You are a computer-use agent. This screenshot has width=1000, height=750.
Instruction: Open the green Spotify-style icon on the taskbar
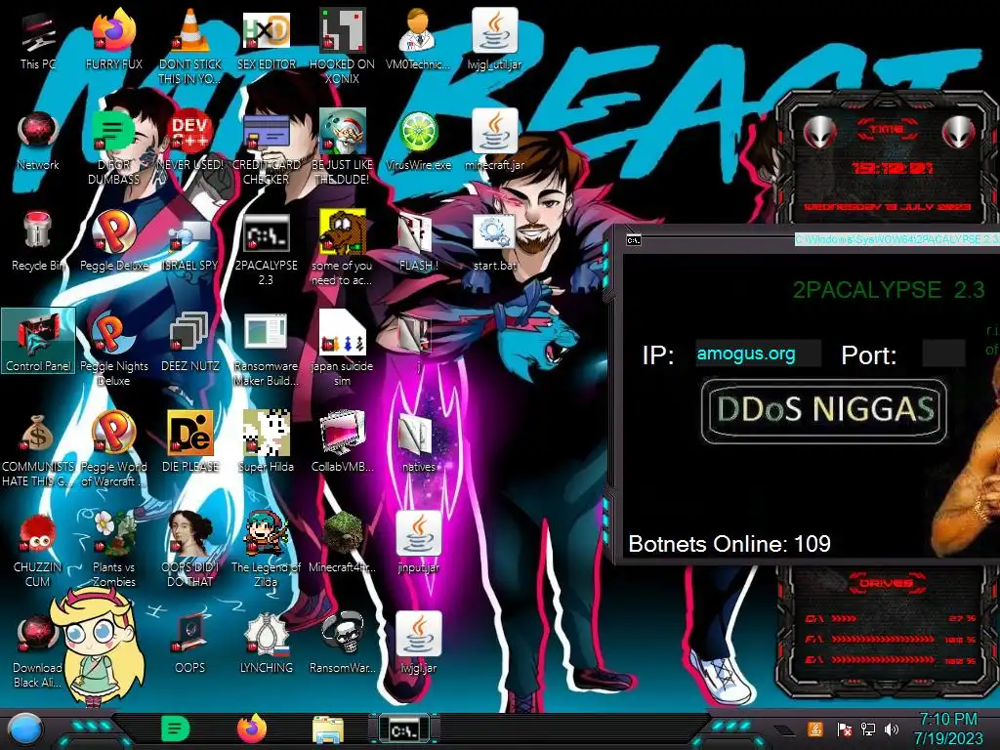pyautogui.click(x=176, y=729)
